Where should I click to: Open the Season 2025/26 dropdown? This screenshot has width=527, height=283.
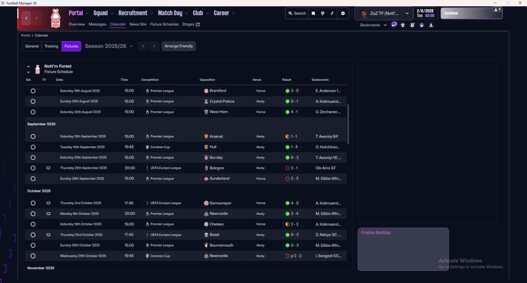pos(109,46)
